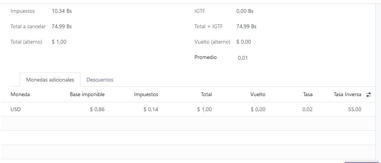The image size is (381, 163).
Task: Open the optional columns settings icon
Action: [x=369, y=95]
